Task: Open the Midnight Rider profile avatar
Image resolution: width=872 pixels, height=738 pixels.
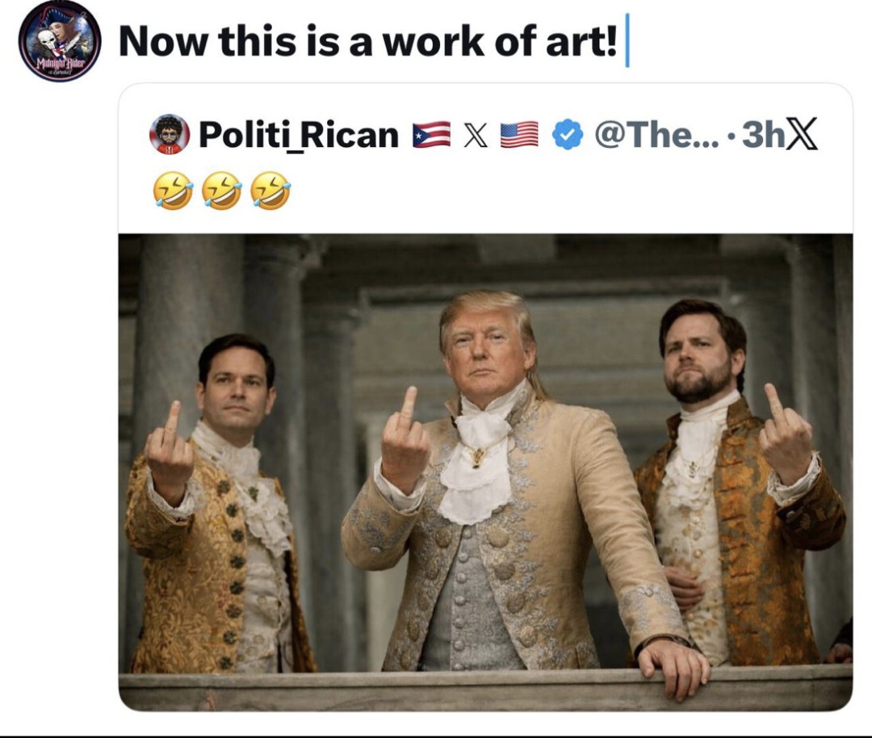Action: pyautogui.click(x=59, y=41)
